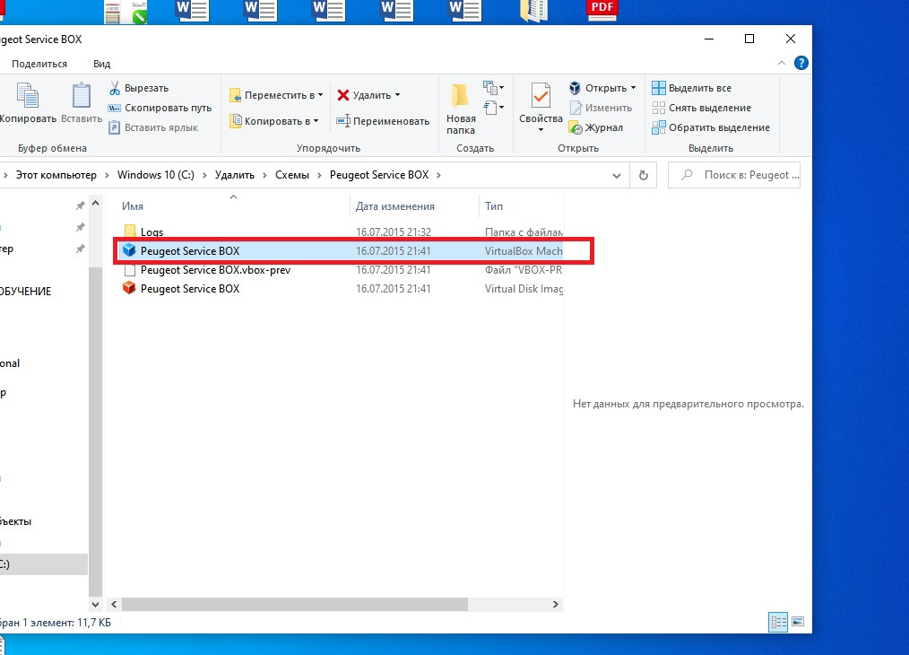
Task: Click Изменить (Edit) ribbon button
Action: pyautogui.click(x=601, y=108)
